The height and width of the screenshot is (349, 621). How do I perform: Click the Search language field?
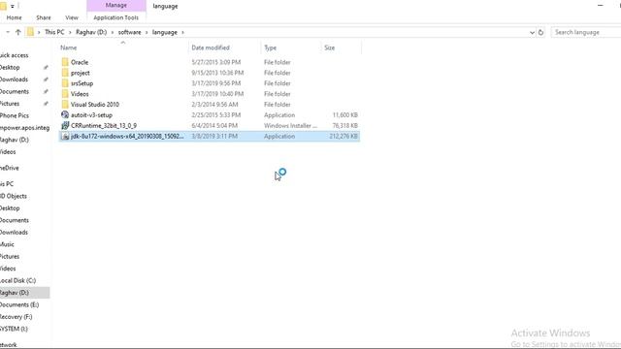pyautogui.click(x=586, y=32)
